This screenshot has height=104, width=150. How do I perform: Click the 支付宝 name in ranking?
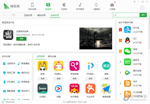click(x=136, y=28)
